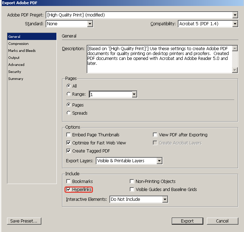Image resolution: width=244 pixels, height=232 pixels.
Task: Open the Advanced category
Action: click(32, 65)
